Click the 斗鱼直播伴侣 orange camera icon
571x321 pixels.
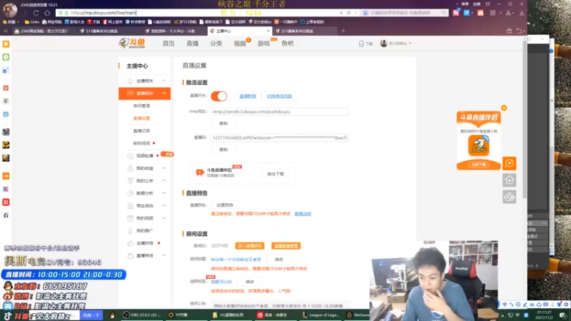(200, 173)
